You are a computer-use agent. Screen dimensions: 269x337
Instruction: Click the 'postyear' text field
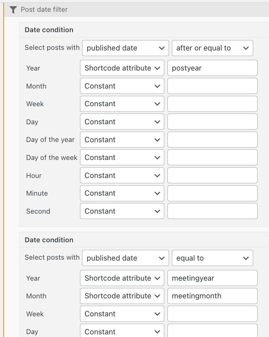[x=212, y=68]
